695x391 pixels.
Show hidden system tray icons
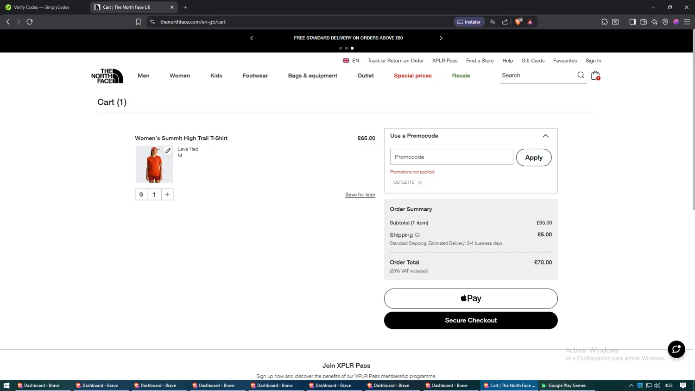631,385
